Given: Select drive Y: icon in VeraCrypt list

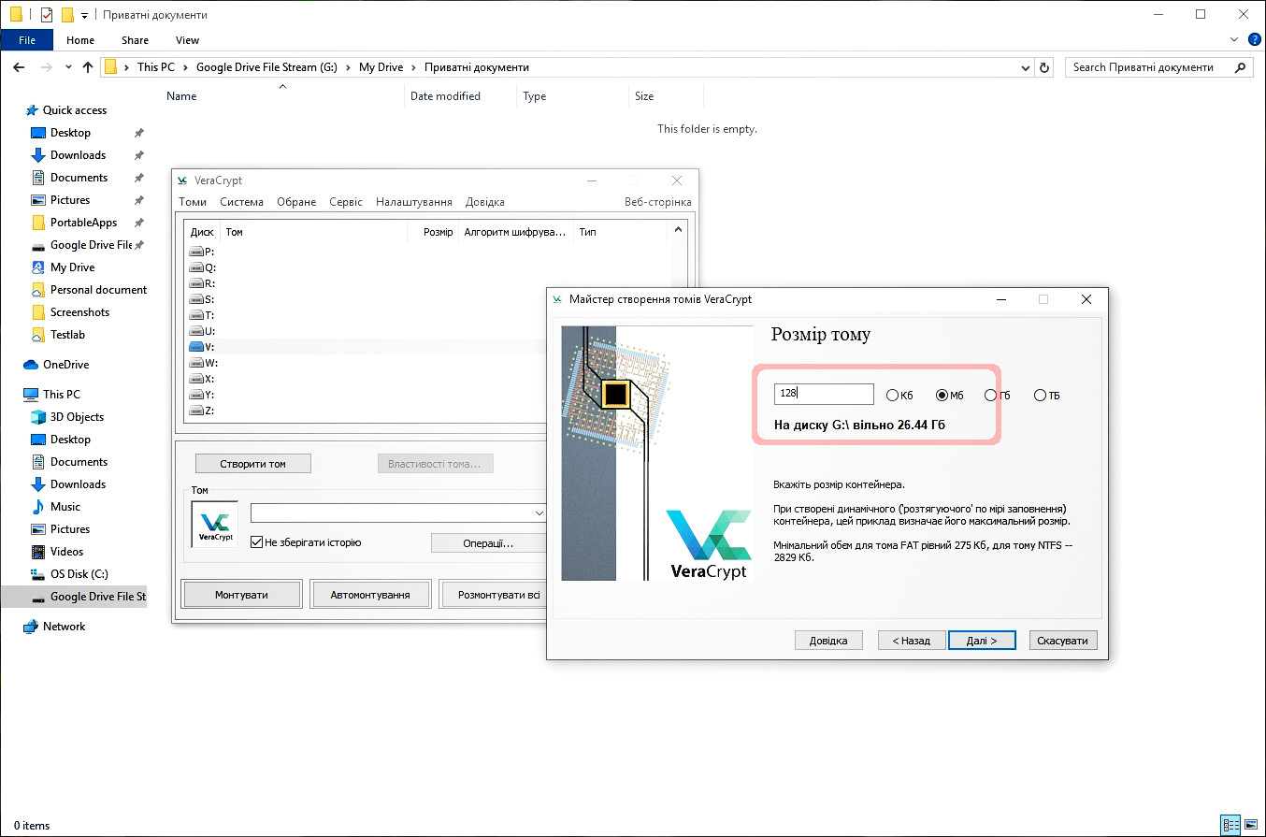Looking at the screenshot, I should pyautogui.click(x=196, y=395).
